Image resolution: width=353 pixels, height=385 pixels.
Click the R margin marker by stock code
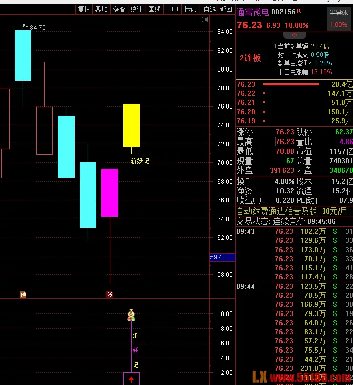click(x=299, y=11)
